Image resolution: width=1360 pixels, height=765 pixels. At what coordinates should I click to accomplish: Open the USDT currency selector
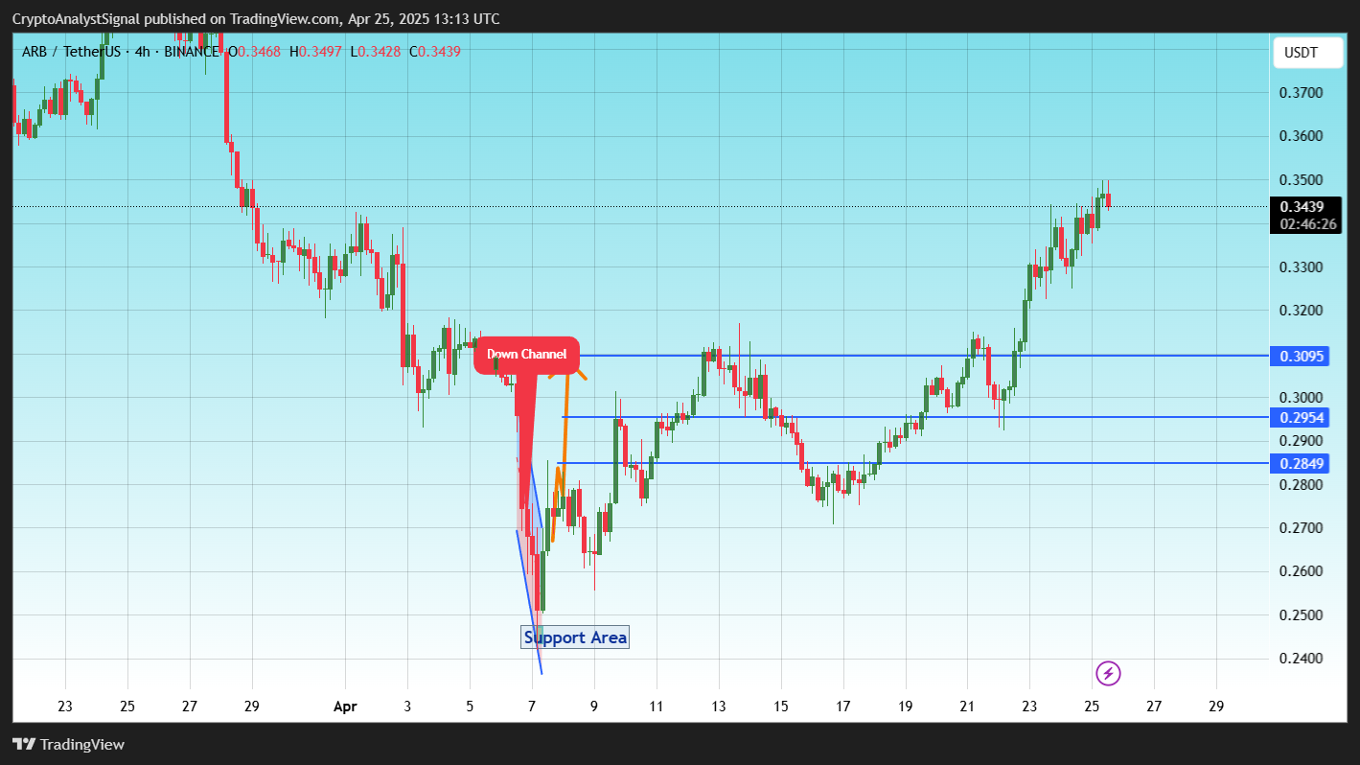pos(1307,54)
